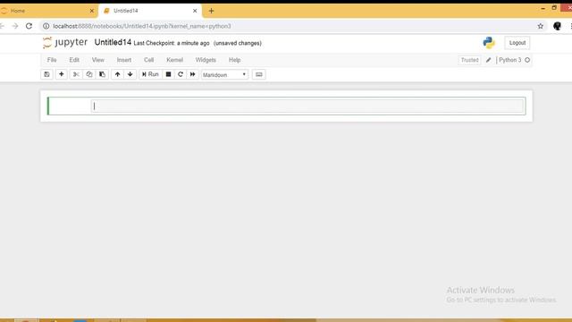
Task: Rename the notebook title Untitled14
Action: pos(113,42)
